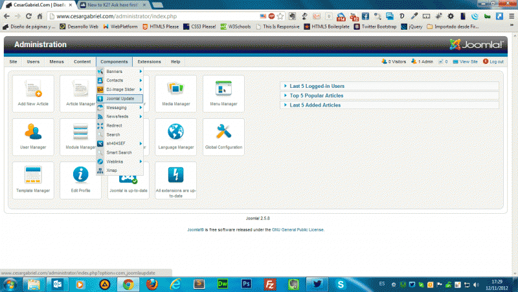Screen dimensions: 518x292
Task: Click the Joomla!® footer link
Action: 196,230
